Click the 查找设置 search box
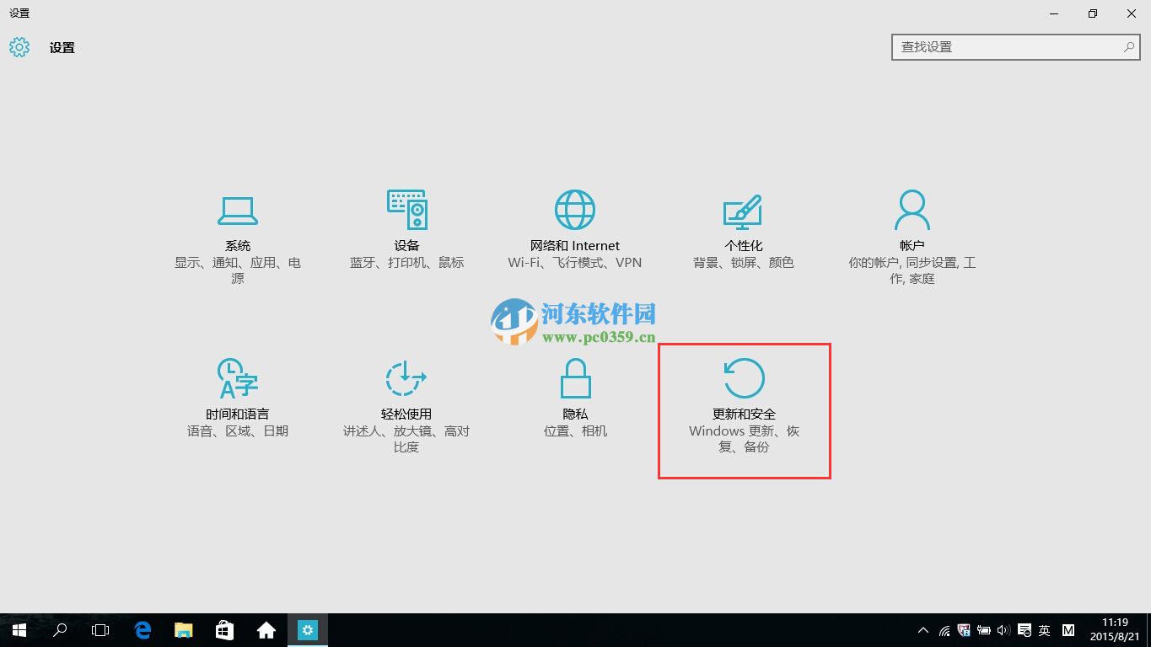Screen dimensions: 1151x647 pyautogui.click(x=1012, y=47)
